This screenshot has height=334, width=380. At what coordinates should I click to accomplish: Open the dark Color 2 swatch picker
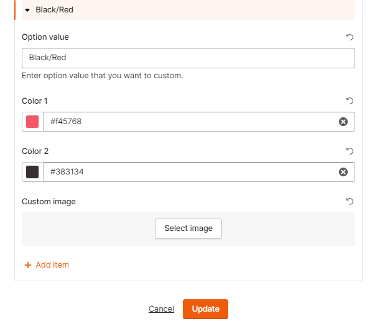click(32, 172)
